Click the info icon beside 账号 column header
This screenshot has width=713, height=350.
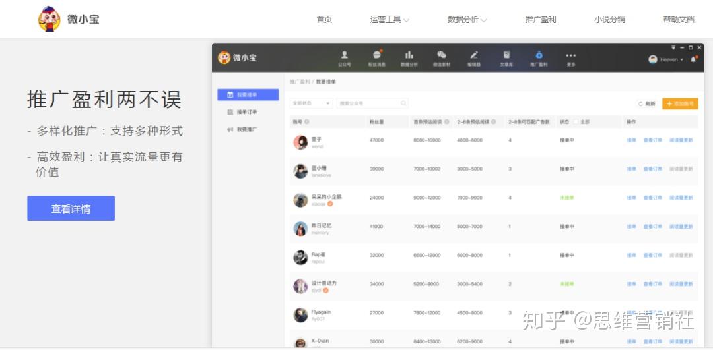307,122
